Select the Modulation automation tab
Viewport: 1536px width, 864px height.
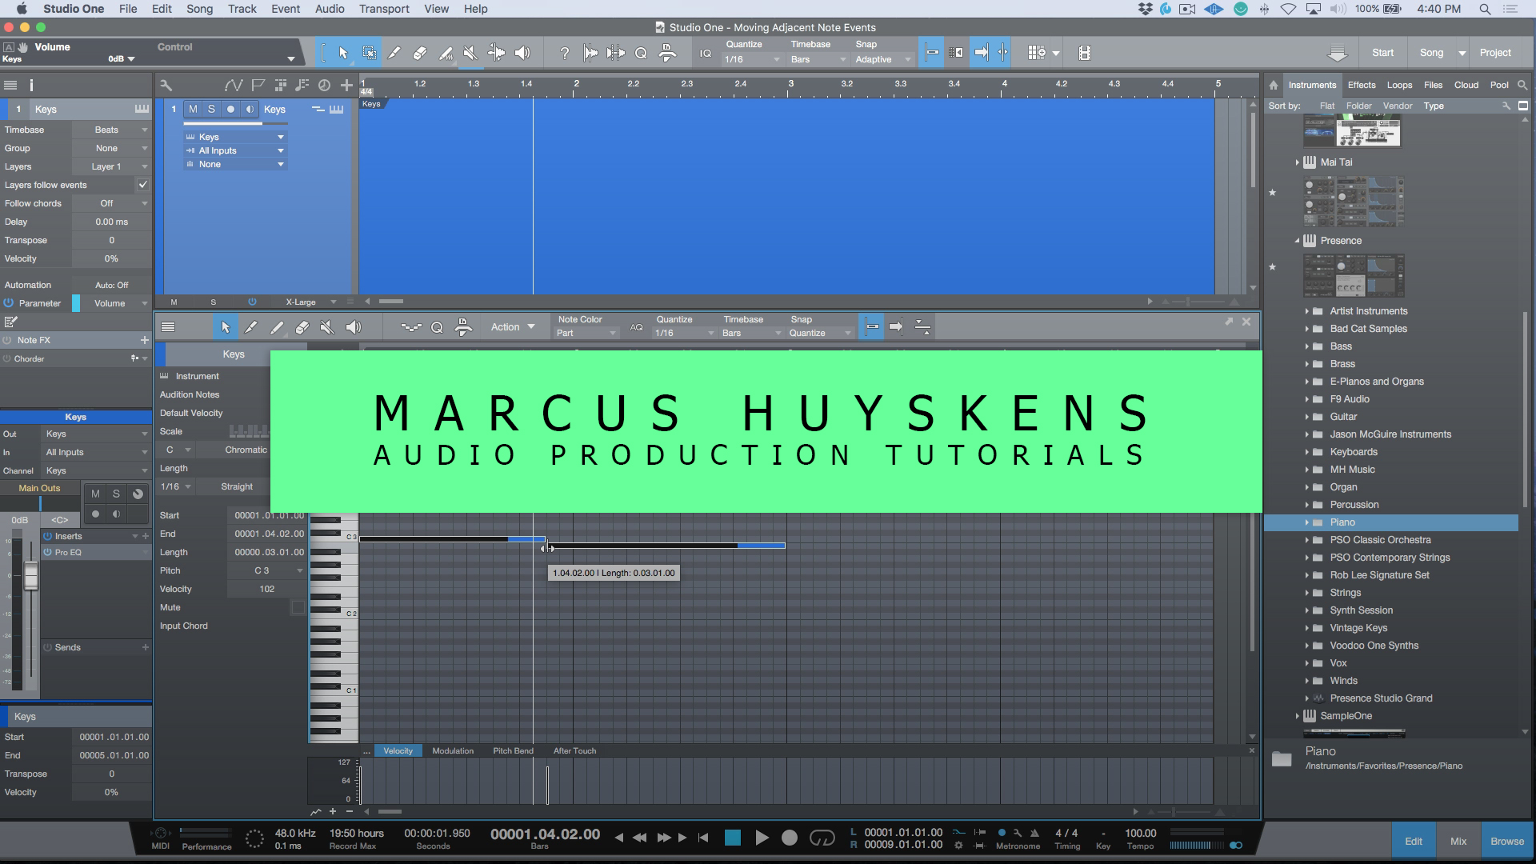tap(453, 750)
